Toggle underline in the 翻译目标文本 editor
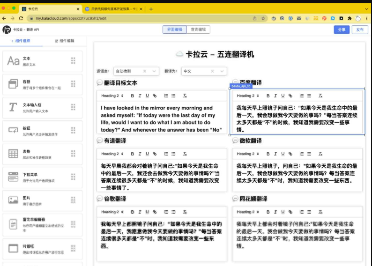Screen dimensions: 372x266 click(147, 96)
